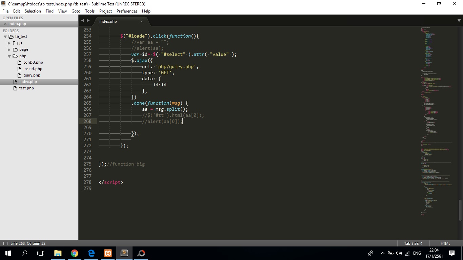Expand the page folder
Viewport: 463px width, 260px height.
[9, 49]
